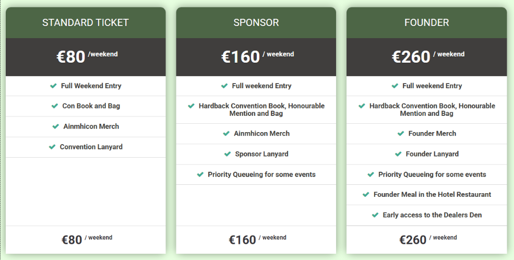Click checkmark beside Standard Ainmhicon Merch
The image size is (514, 260).
tap(56, 126)
